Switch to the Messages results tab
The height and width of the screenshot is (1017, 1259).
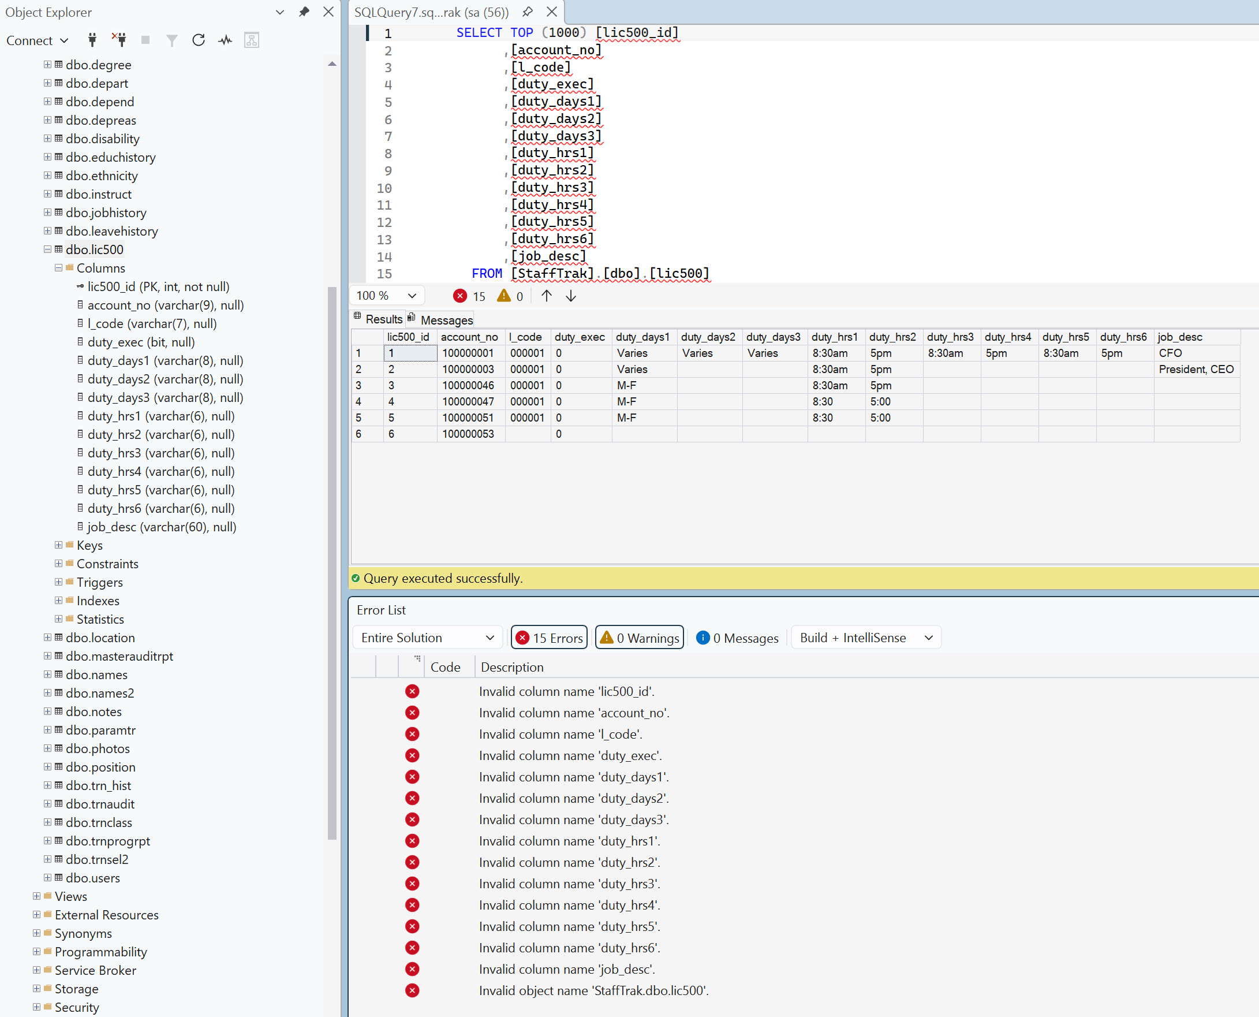[440, 319]
